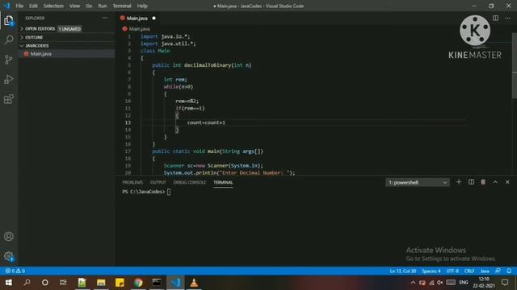Switch to the Output tab
The width and height of the screenshot is (517, 290).
click(158, 183)
